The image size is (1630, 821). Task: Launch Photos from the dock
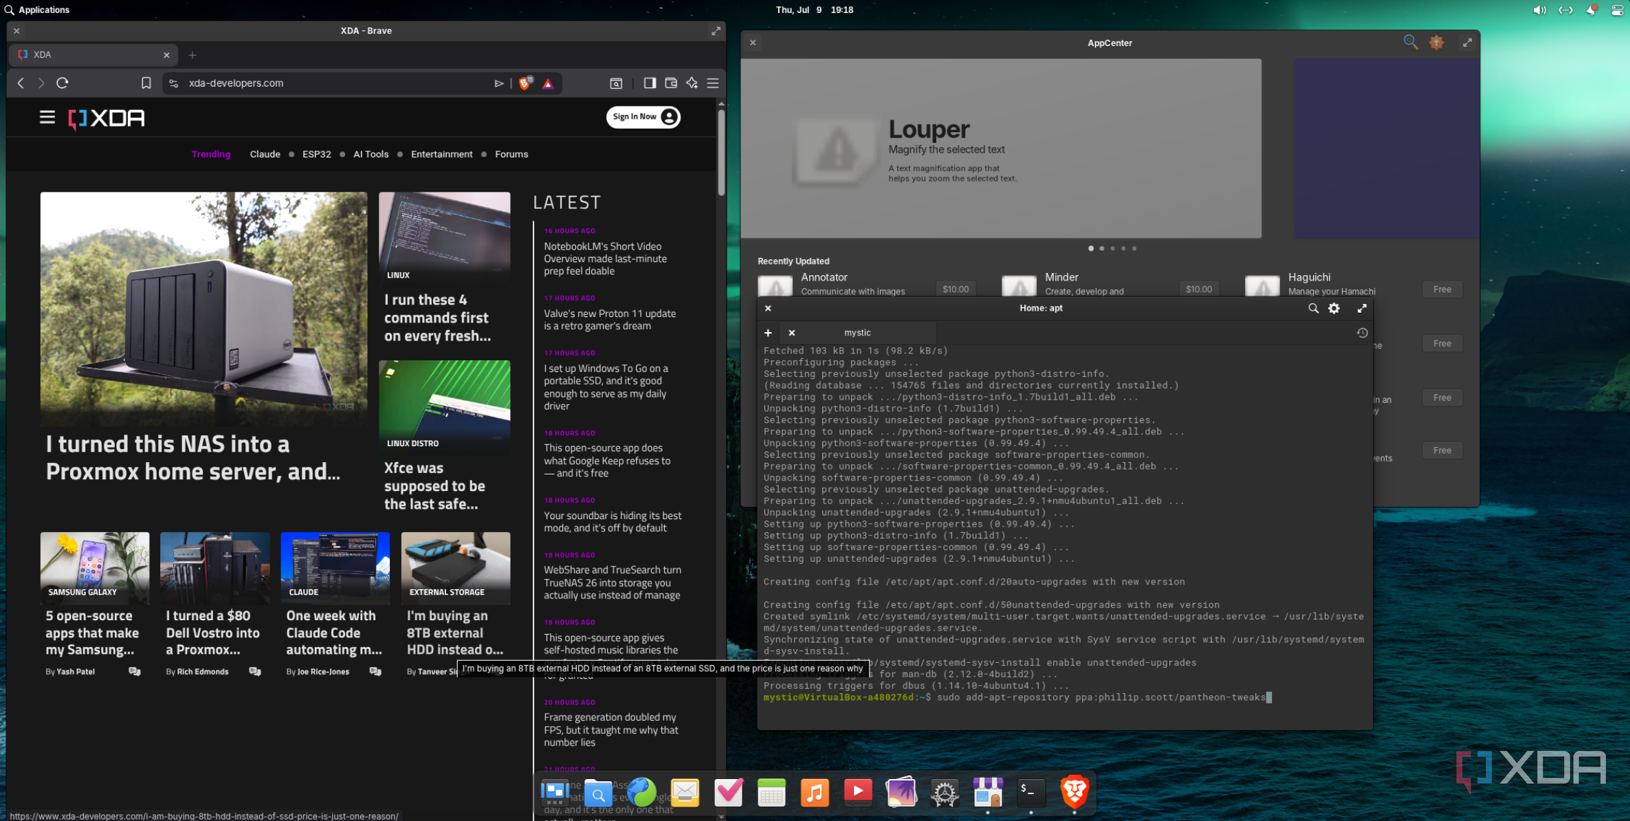pos(901,793)
